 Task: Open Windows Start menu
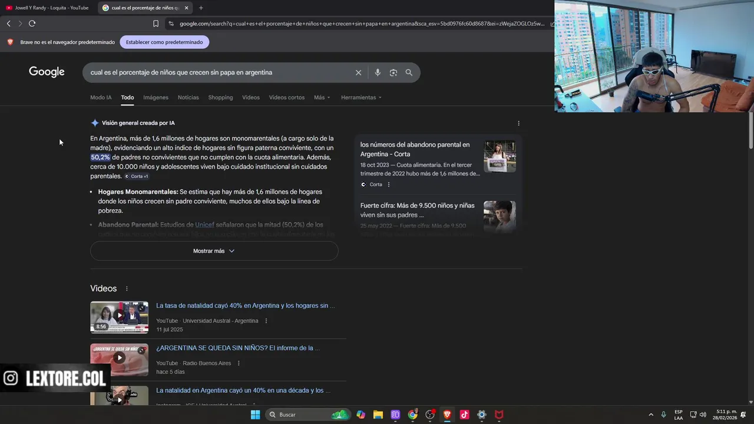click(255, 415)
